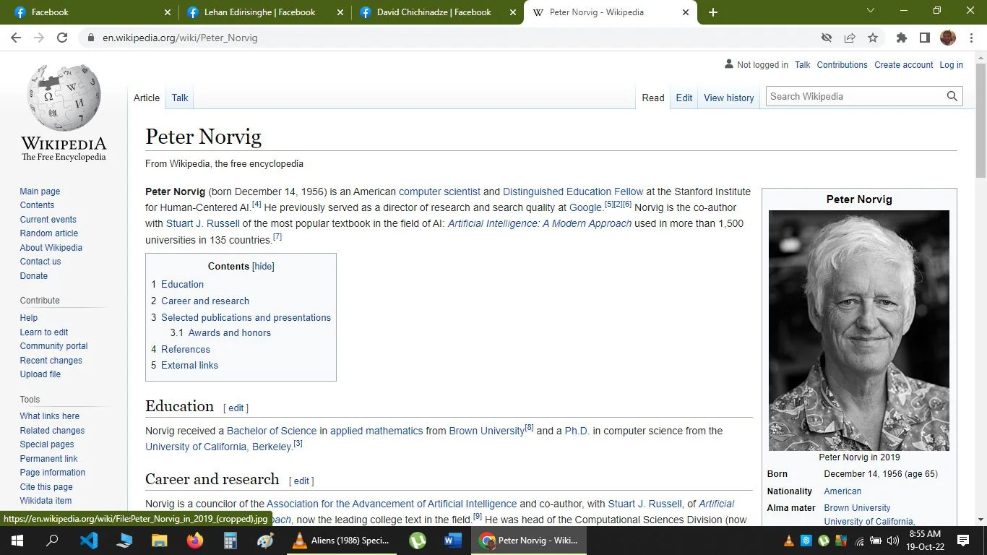Reload the page with the refresh icon

[62, 38]
